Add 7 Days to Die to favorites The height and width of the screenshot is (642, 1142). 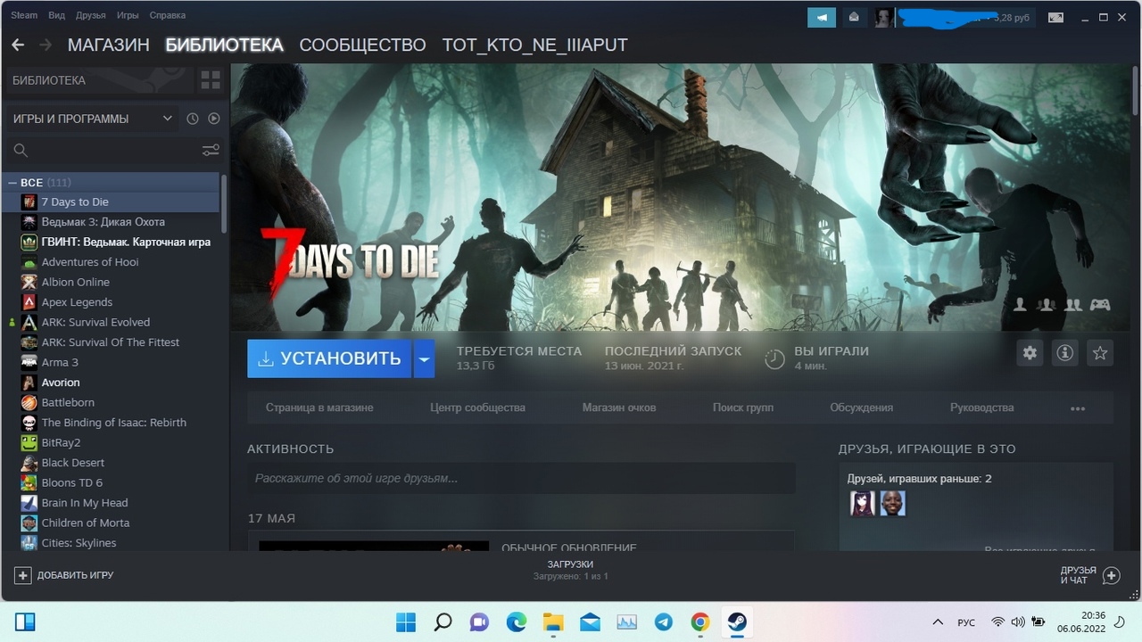pyautogui.click(x=1100, y=353)
